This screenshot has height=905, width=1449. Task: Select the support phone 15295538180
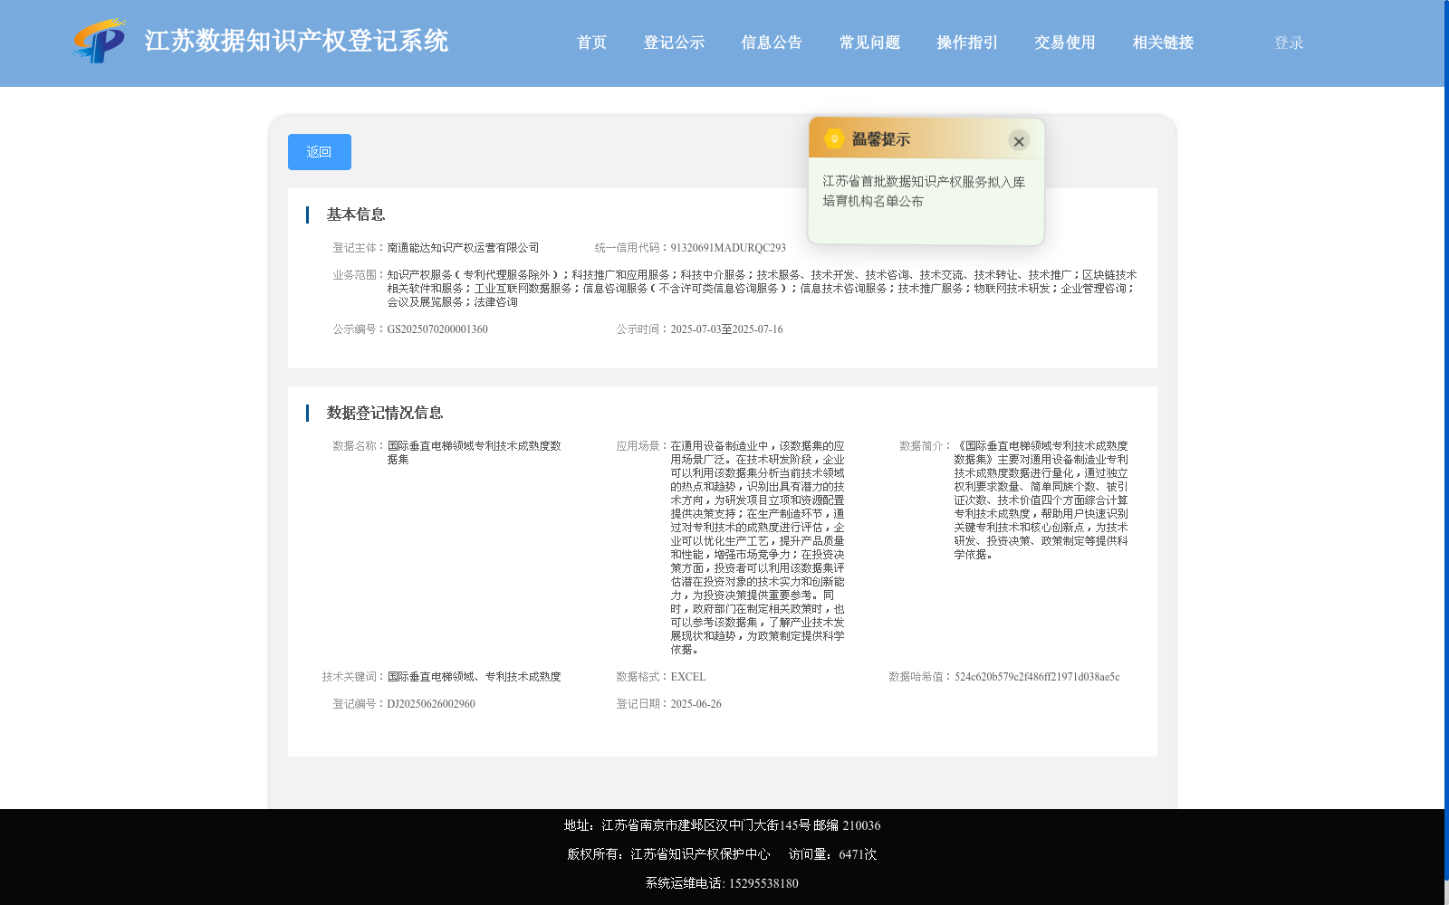[x=763, y=883]
